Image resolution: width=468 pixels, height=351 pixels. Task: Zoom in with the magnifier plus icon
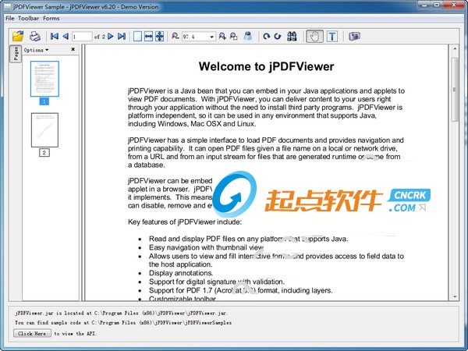point(222,37)
